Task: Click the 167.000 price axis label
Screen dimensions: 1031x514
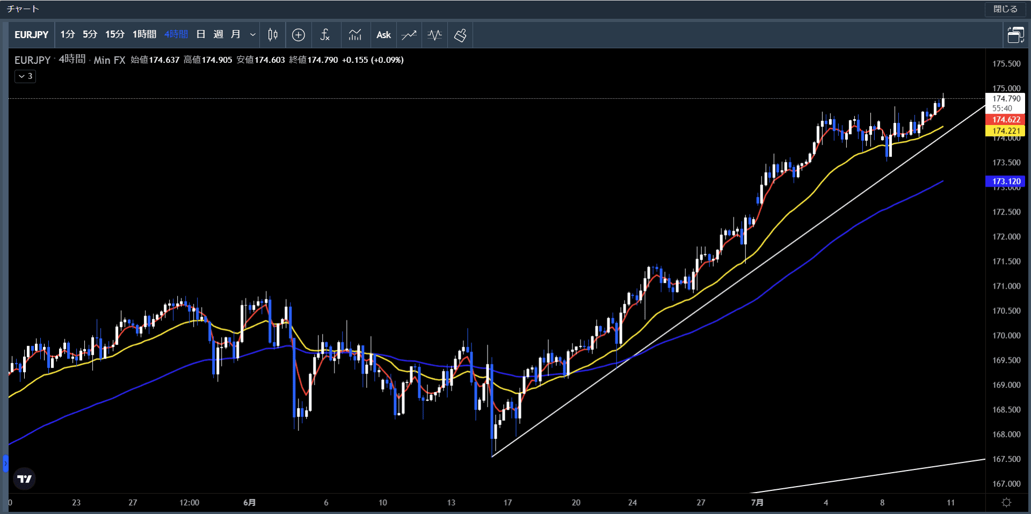Action: tap(1006, 483)
